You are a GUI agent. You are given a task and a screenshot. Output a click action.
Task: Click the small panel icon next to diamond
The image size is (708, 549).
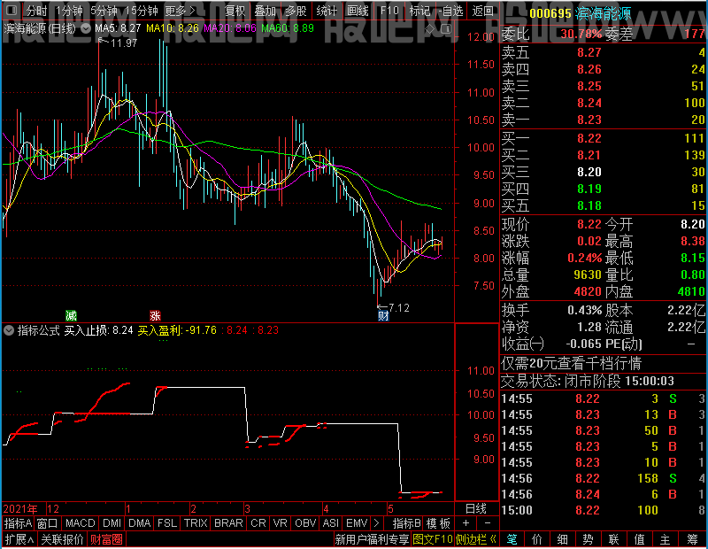446,29
